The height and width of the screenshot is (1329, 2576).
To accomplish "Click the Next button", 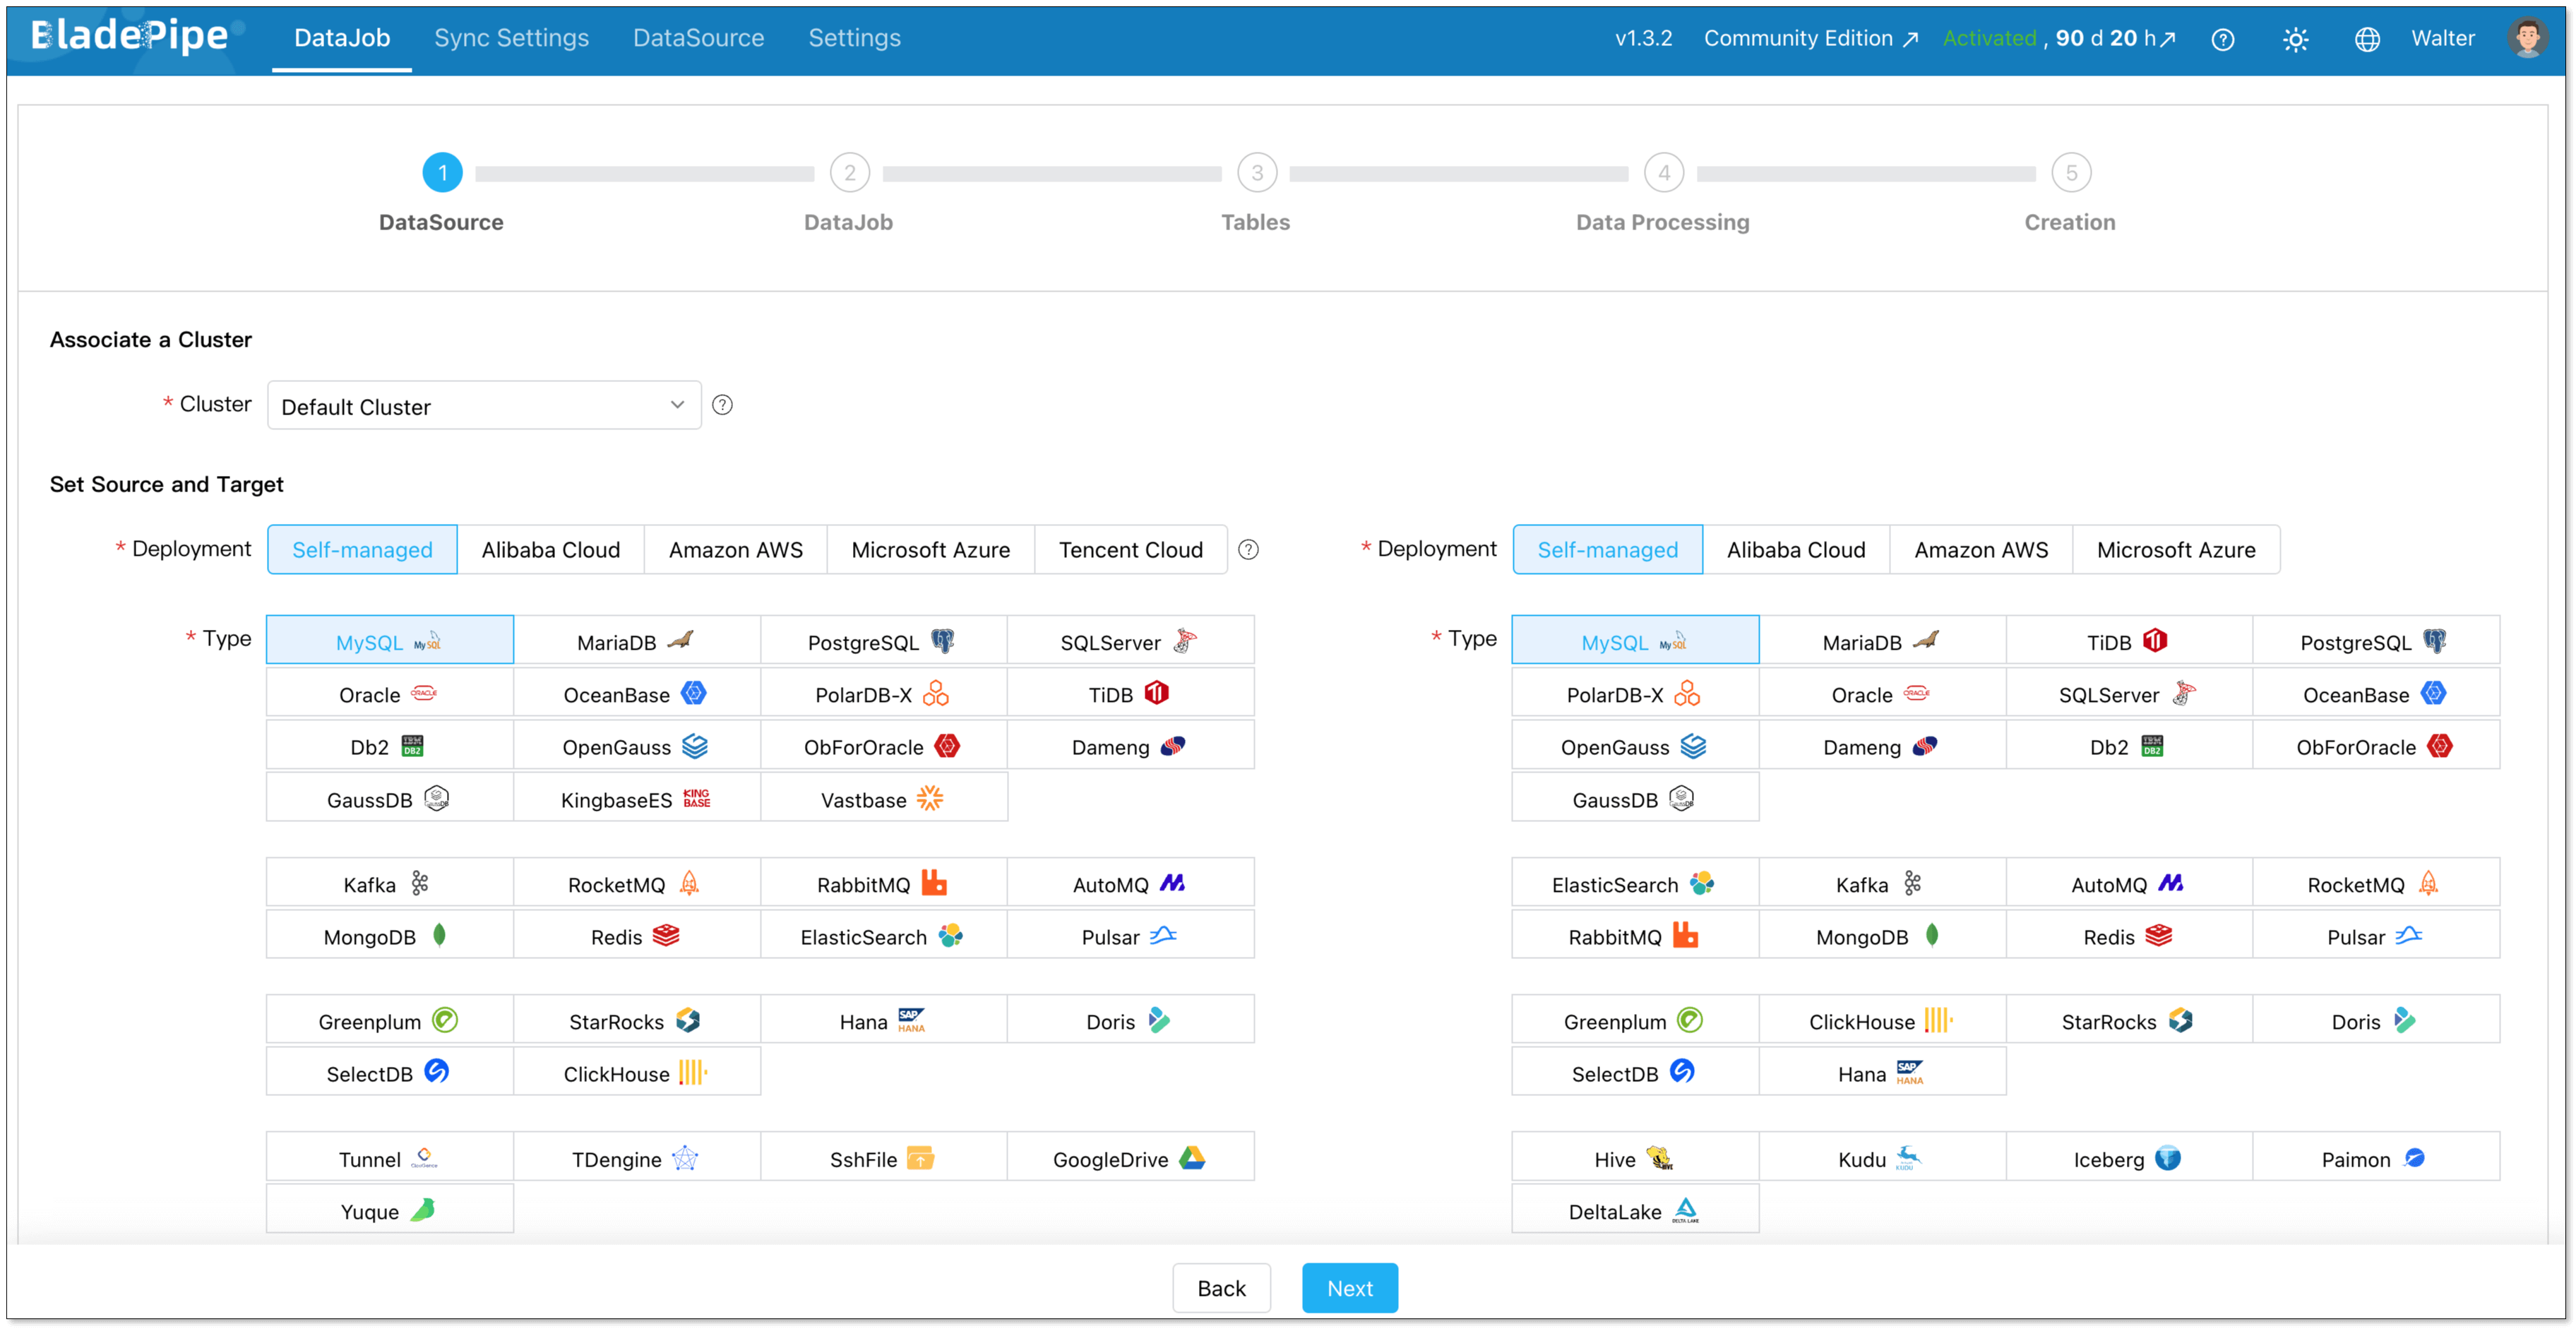I will click(1349, 1287).
